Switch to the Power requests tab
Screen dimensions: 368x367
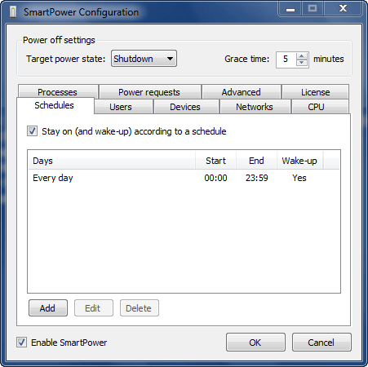coord(149,92)
